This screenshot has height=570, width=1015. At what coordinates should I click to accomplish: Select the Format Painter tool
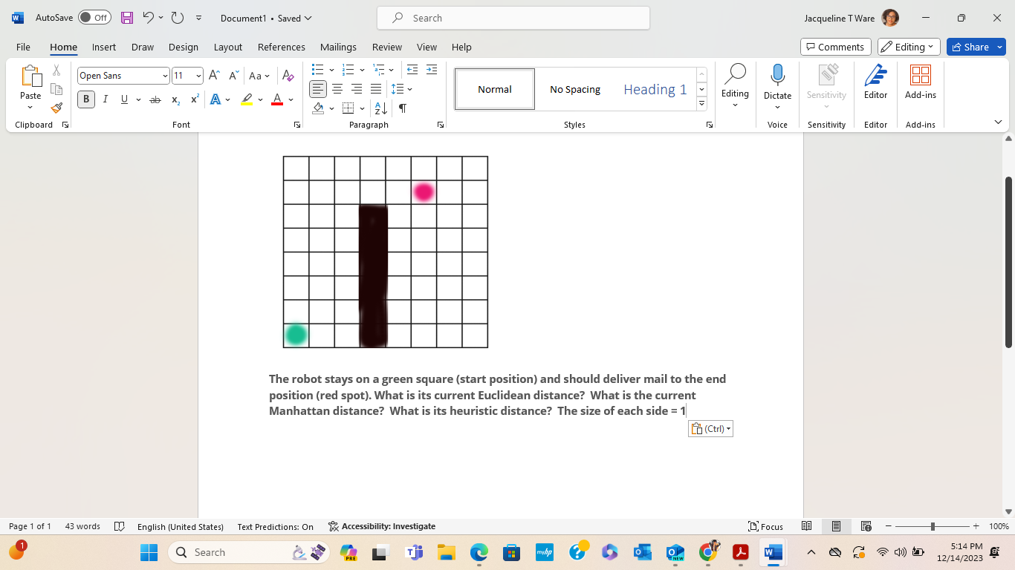pos(56,108)
